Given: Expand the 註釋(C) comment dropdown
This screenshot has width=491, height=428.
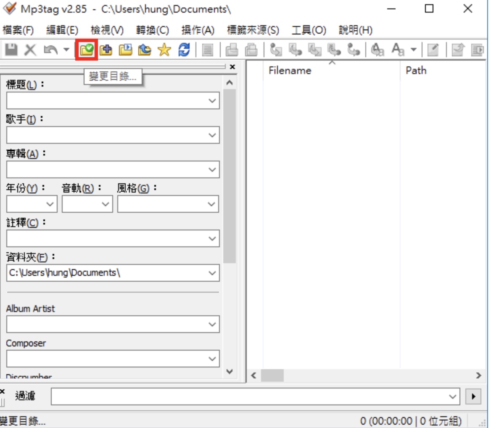Looking at the screenshot, I should click(212, 238).
